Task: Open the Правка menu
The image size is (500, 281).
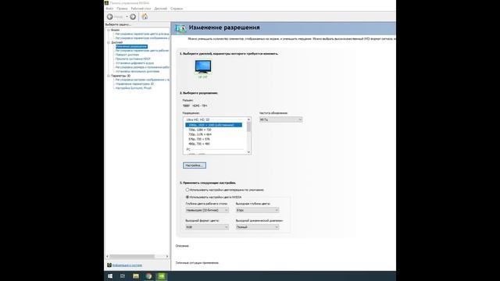Action: (x=122, y=9)
